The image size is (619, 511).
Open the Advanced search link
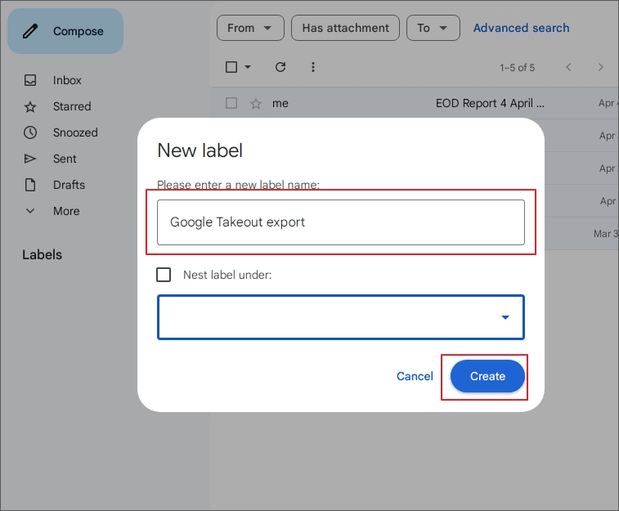tap(521, 28)
